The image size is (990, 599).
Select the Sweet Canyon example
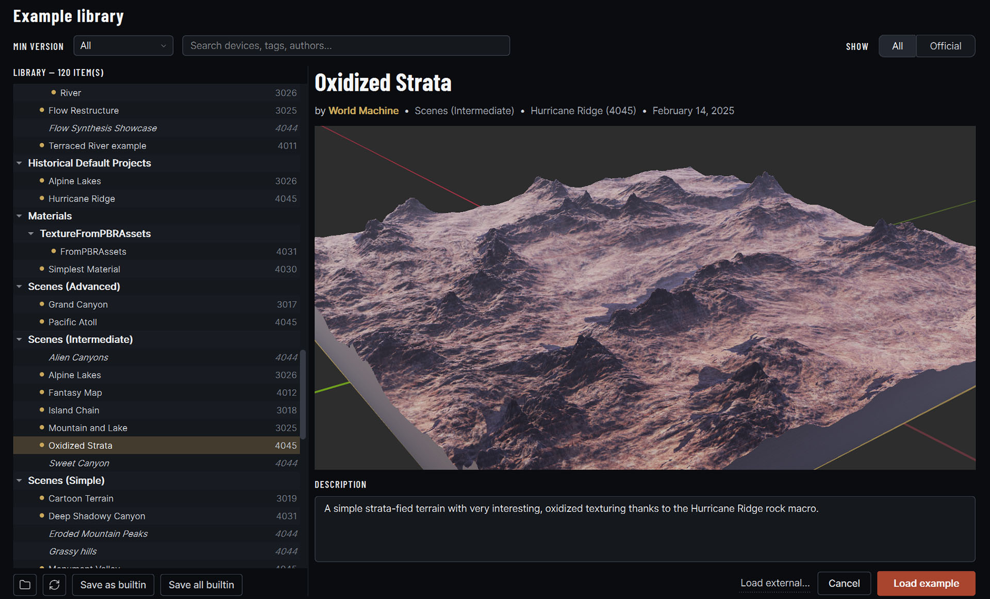[156, 463]
